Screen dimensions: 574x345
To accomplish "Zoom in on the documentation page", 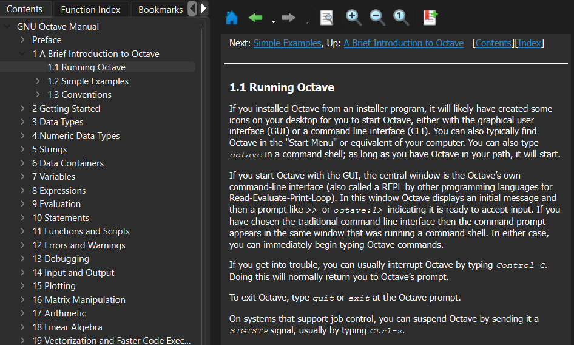I will 354,18.
